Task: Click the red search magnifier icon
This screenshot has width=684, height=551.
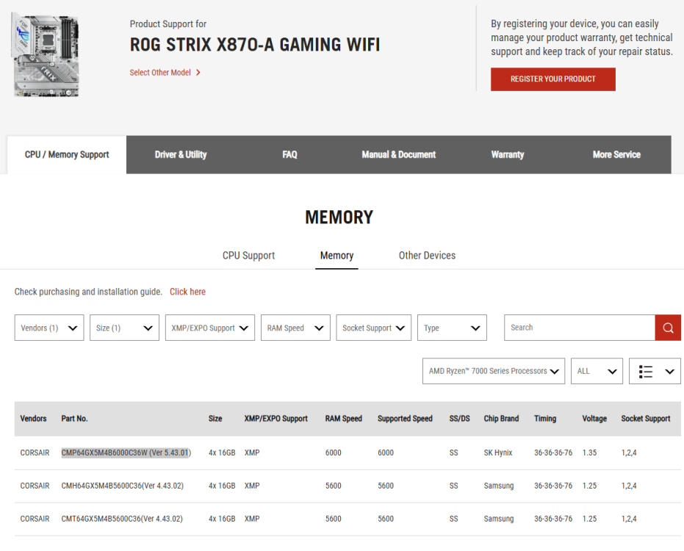Action: click(x=667, y=328)
